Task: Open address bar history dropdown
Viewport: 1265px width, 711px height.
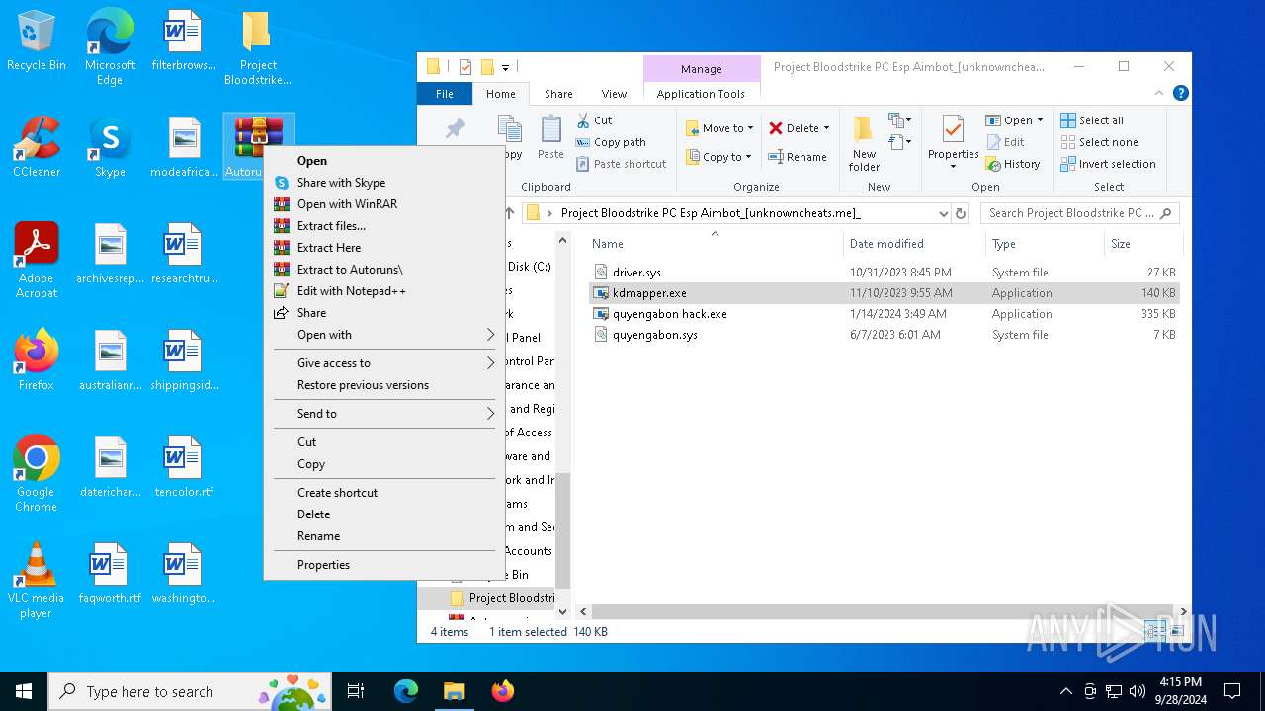Action: (x=943, y=213)
